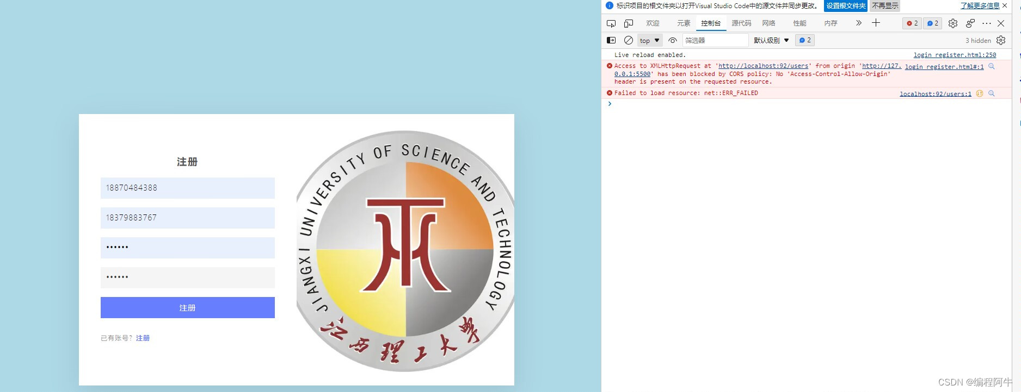Click the red error icon of Failed to load
The image size is (1021, 392).
[x=610, y=93]
